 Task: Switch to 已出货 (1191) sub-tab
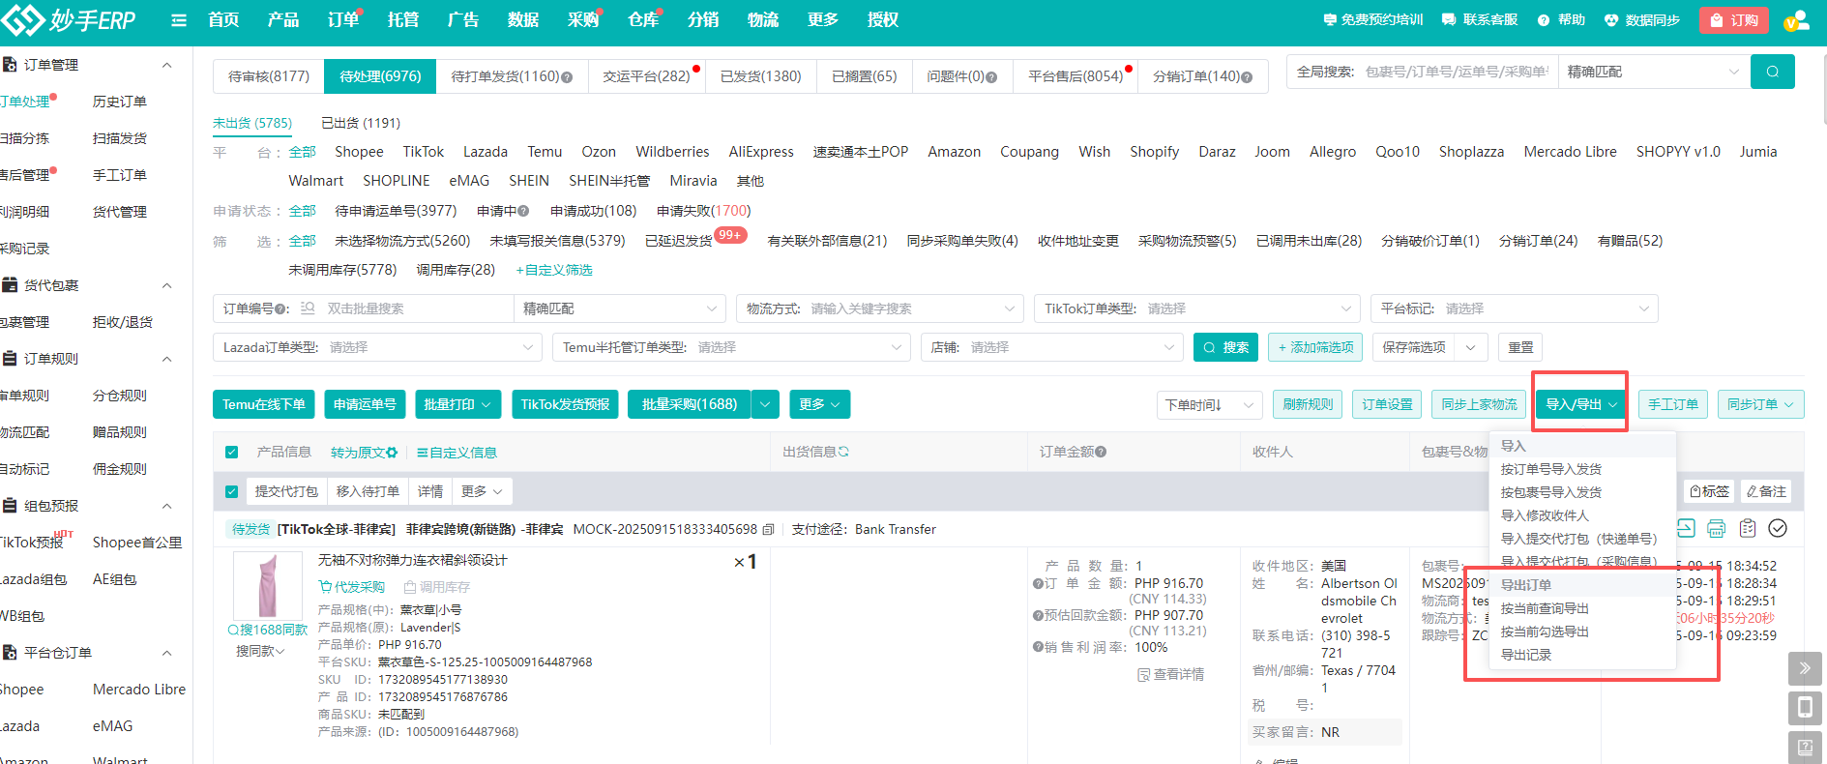[x=361, y=123]
